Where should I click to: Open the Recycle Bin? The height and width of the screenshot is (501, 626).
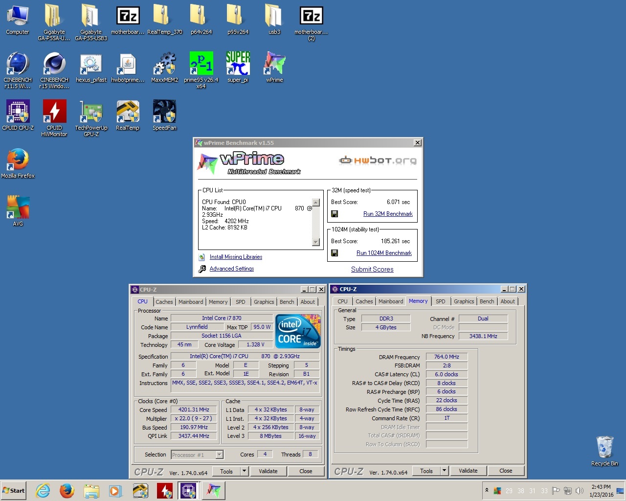coord(604,451)
